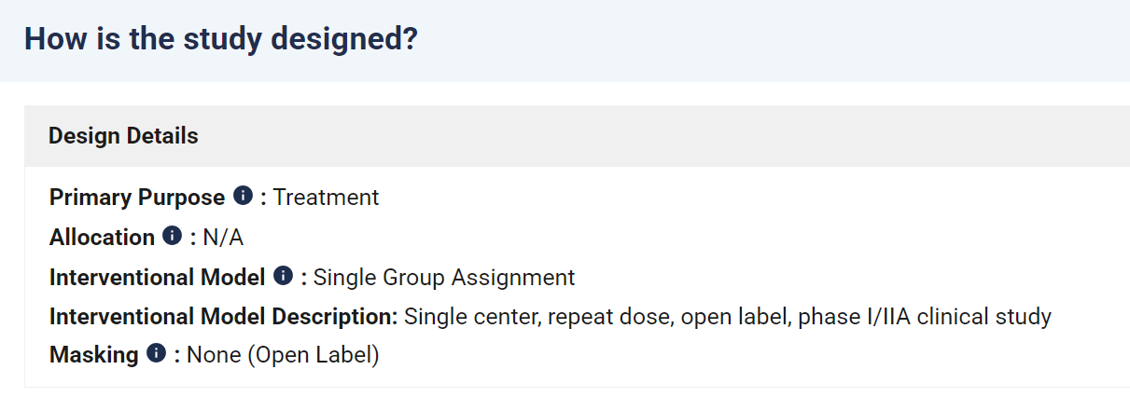Click the "None (Open Label)" masking value

[284, 355]
